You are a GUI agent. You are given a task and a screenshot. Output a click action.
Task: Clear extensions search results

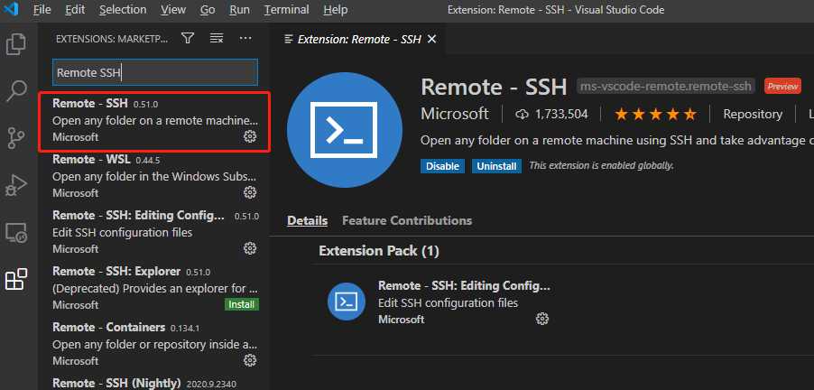pyautogui.click(x=217, y=39)
